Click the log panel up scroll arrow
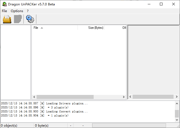The width and height of the screenshot is (180, 128). (177, 104)
